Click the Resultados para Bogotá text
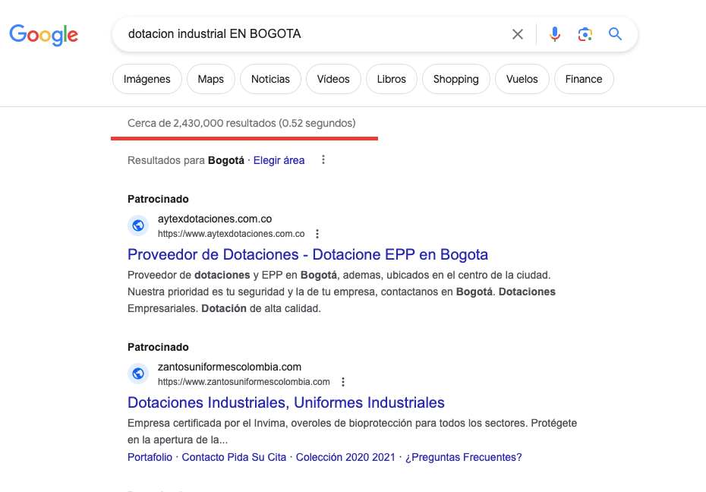 185,160
